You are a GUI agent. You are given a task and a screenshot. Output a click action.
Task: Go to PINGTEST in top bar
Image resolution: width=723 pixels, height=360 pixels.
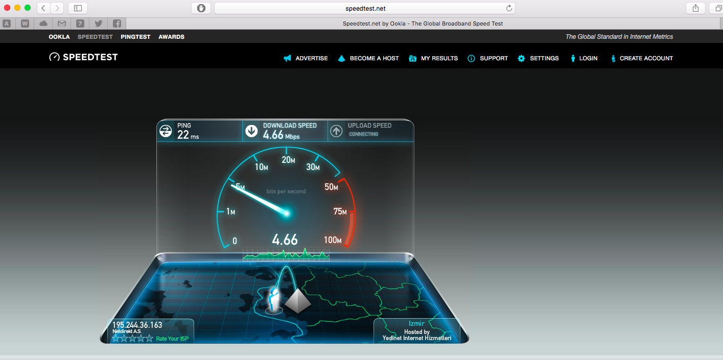[x=135, y=37]
